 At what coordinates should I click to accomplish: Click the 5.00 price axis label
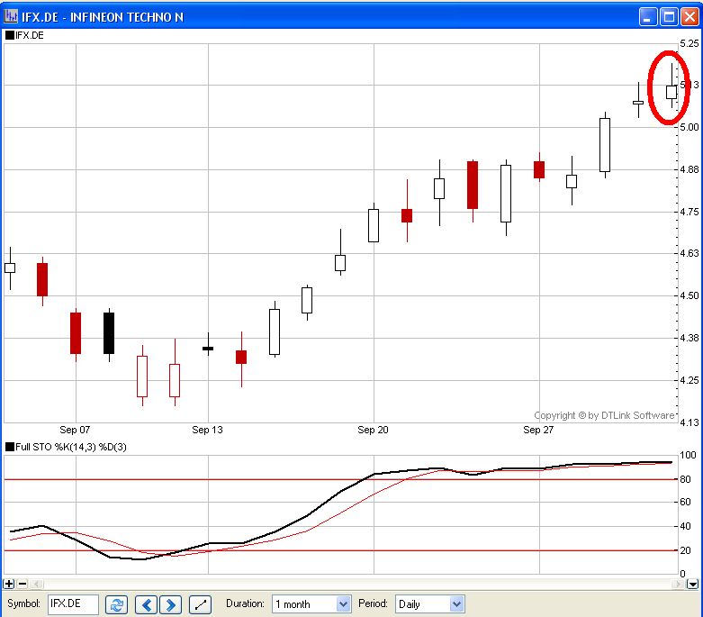point(689,127)
